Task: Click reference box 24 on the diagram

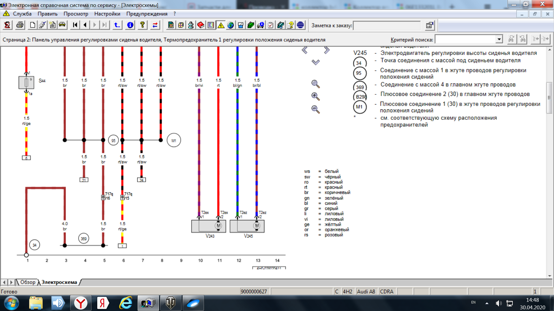Action: 141,180
